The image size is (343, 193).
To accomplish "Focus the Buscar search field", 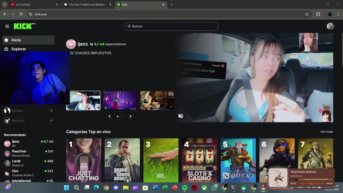I will [171, 26].
